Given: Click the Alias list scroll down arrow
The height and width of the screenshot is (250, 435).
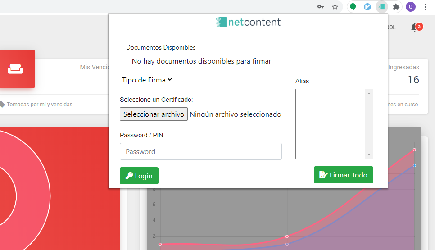Looking at the screenshot, I should (x=369, y=155).
